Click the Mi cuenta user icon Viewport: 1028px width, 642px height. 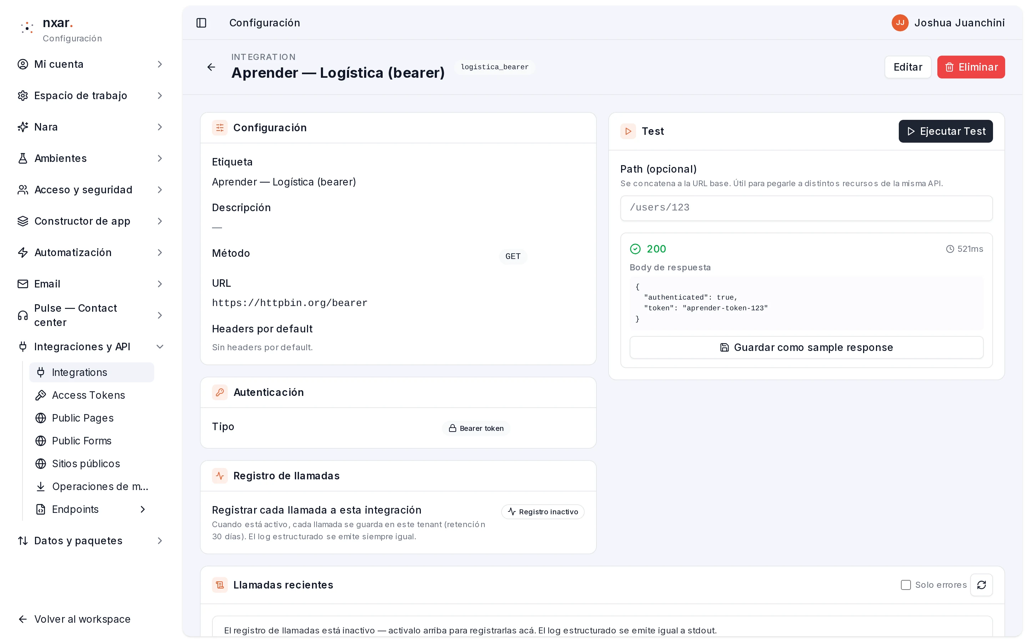pos(23,64)
